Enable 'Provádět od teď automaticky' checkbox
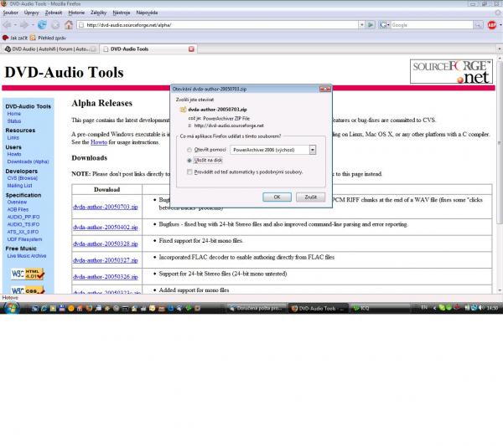Image resolution: width=503 pixels, height=446 pixels. [189, 171]
